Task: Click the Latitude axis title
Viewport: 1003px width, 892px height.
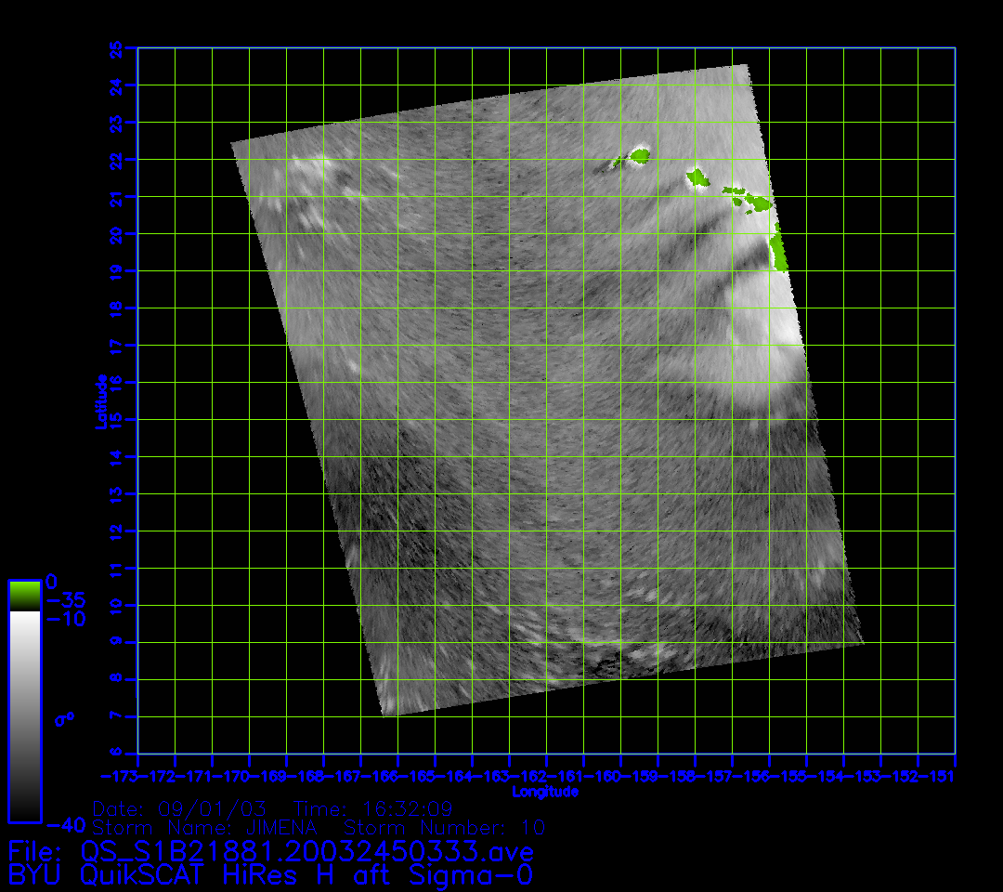Action: (99, 400)
